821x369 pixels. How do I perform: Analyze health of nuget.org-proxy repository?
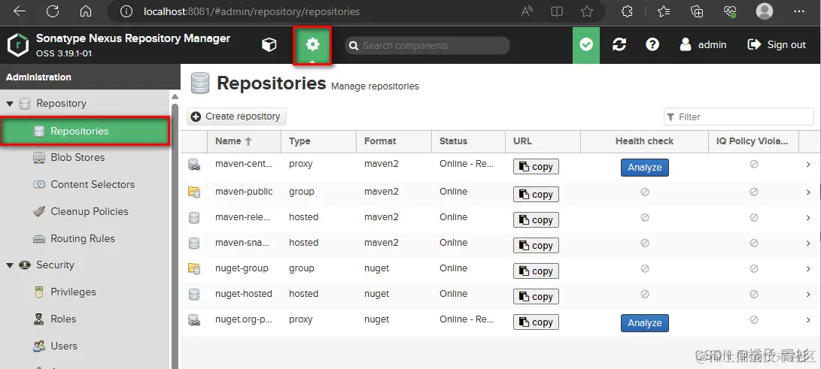click(x=645, y=323)
